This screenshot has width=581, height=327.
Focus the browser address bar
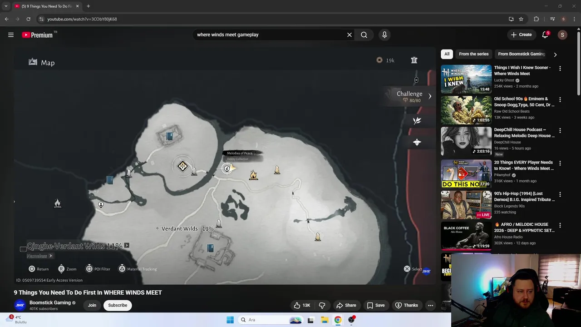[x=272, y=19]
